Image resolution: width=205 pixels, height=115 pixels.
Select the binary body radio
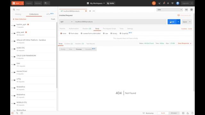point(111,33)
